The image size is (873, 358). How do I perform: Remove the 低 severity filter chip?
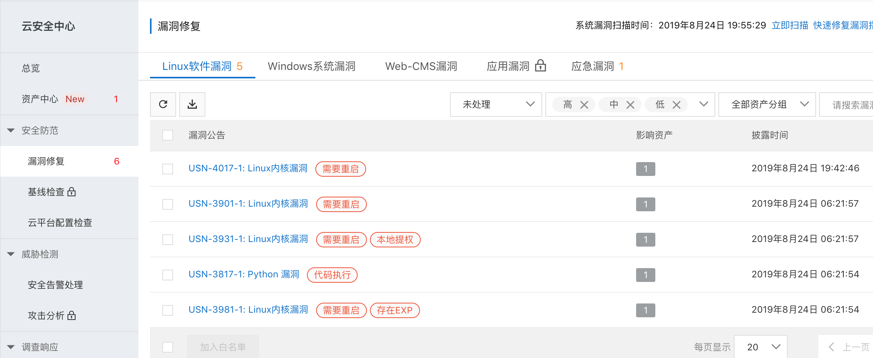[676, 104]
